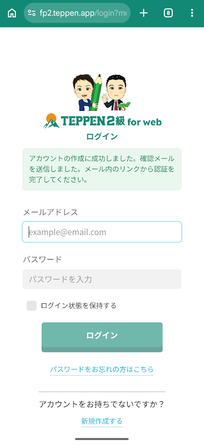
Task: Follow the 新規作成する link
Action: tap(102, 421)
